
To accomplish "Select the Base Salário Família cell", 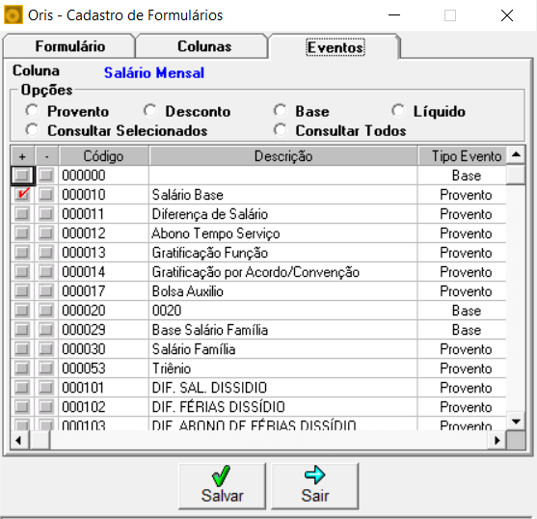I will tap(283, 330).
